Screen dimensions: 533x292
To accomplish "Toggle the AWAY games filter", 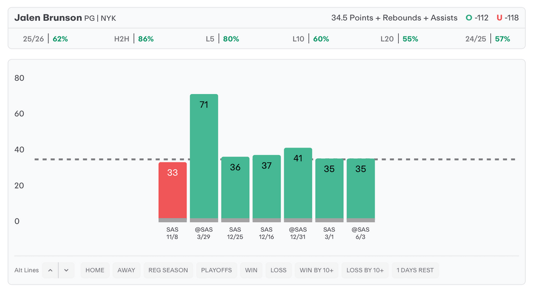I will click(126, 270).
